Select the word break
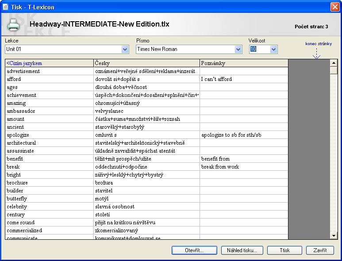 point(13,167)
